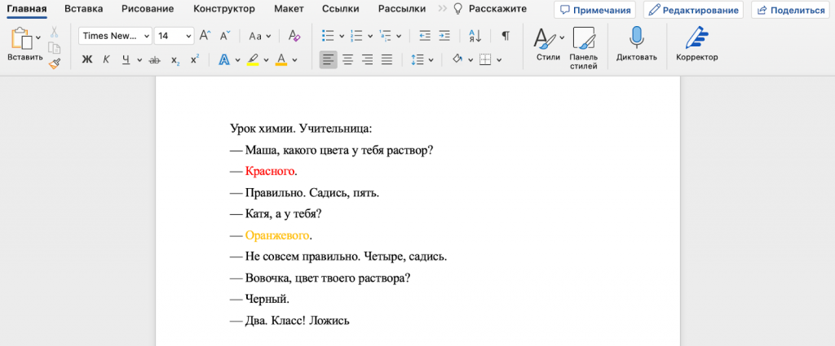The image size is (835, 346).
Task: Clear all formatting with eraser icon
Action: 294,36
